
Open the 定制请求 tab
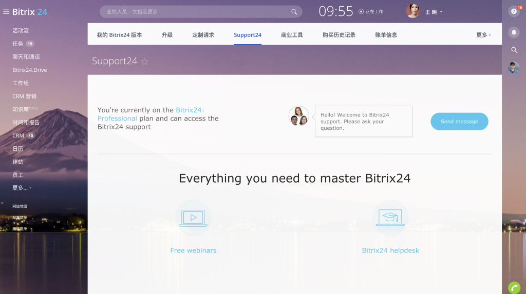203,35
